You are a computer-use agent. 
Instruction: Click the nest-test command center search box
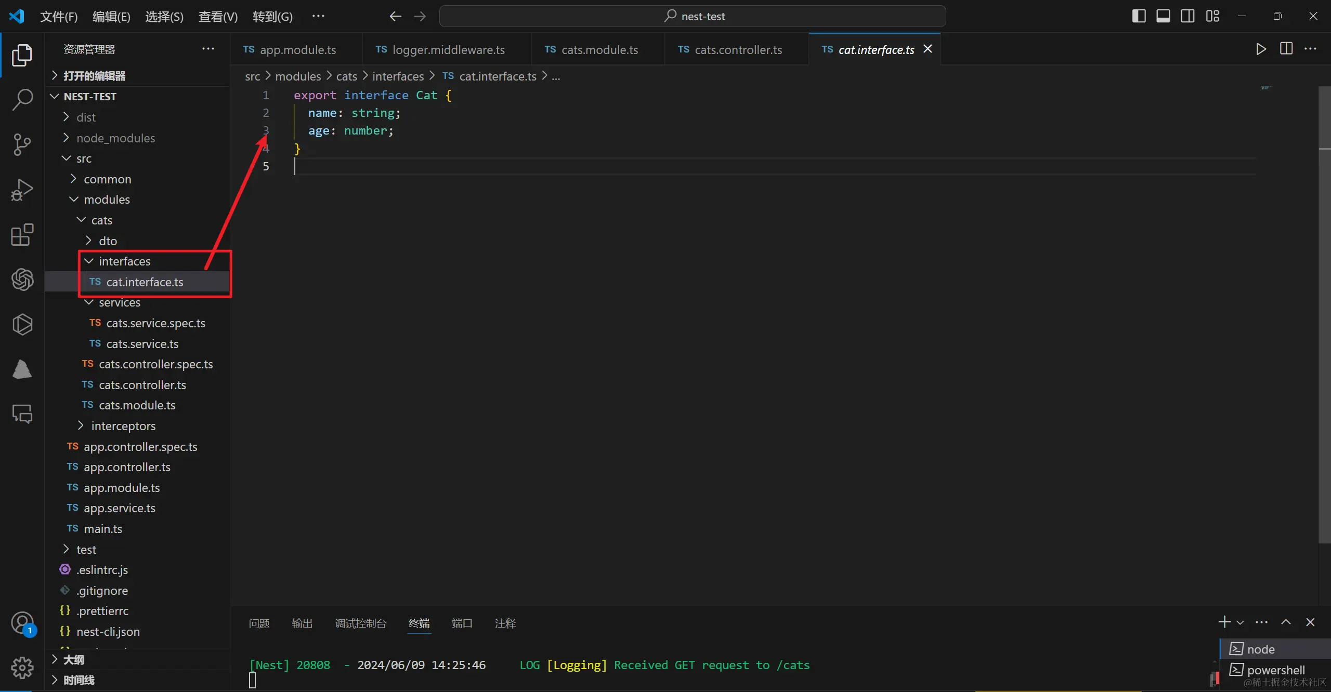(693, 16)
